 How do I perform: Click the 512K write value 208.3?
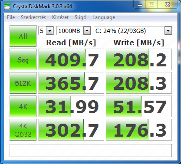(x=139, y=83)
